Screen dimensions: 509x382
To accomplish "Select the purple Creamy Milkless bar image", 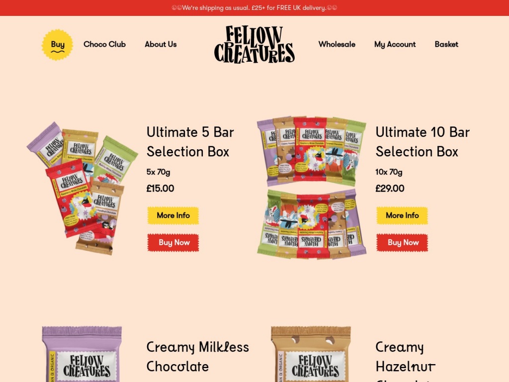I will [82, 354].
